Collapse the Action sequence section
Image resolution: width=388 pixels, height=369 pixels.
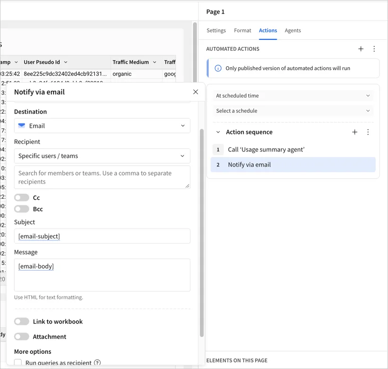tap(218, 132)
